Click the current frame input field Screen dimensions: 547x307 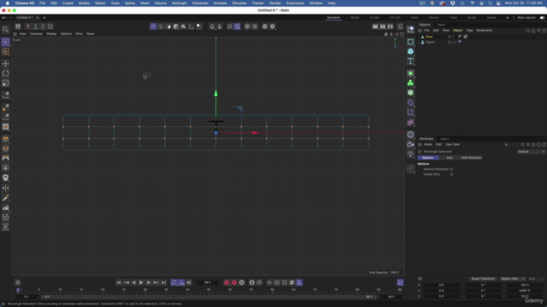[x=208, y=282]
